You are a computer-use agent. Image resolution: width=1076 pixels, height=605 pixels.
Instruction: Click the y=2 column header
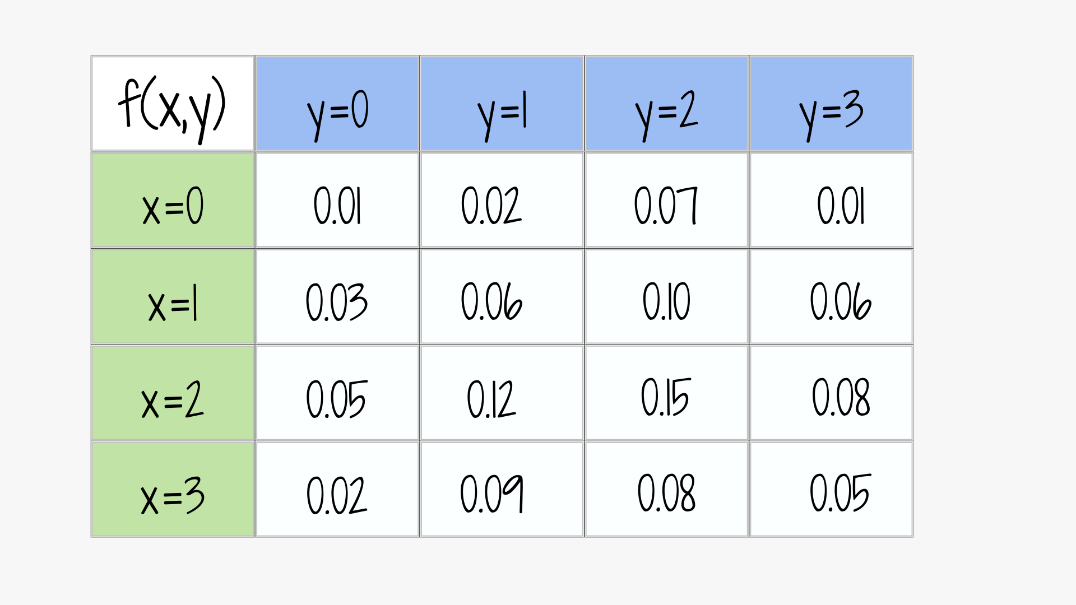(667, 104)
